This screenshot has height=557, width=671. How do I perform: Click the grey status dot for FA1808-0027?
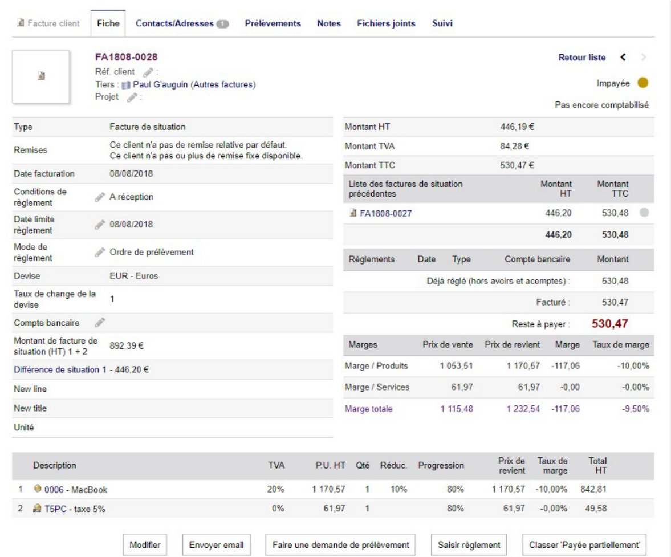(x=644, y=212)
